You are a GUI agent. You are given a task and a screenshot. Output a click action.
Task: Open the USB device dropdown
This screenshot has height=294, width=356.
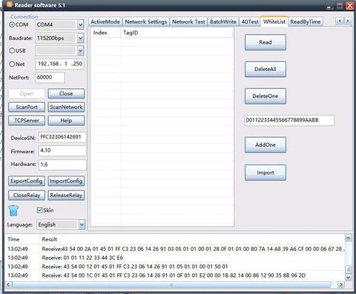[81, 51]
